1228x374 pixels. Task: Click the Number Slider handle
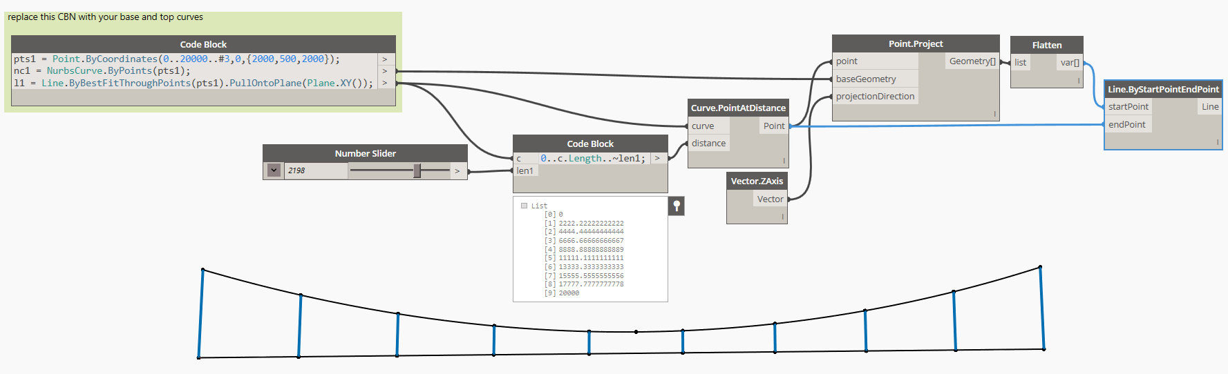(417, 170)
